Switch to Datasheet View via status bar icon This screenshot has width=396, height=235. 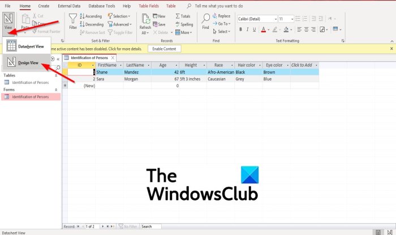coord(378,232)
